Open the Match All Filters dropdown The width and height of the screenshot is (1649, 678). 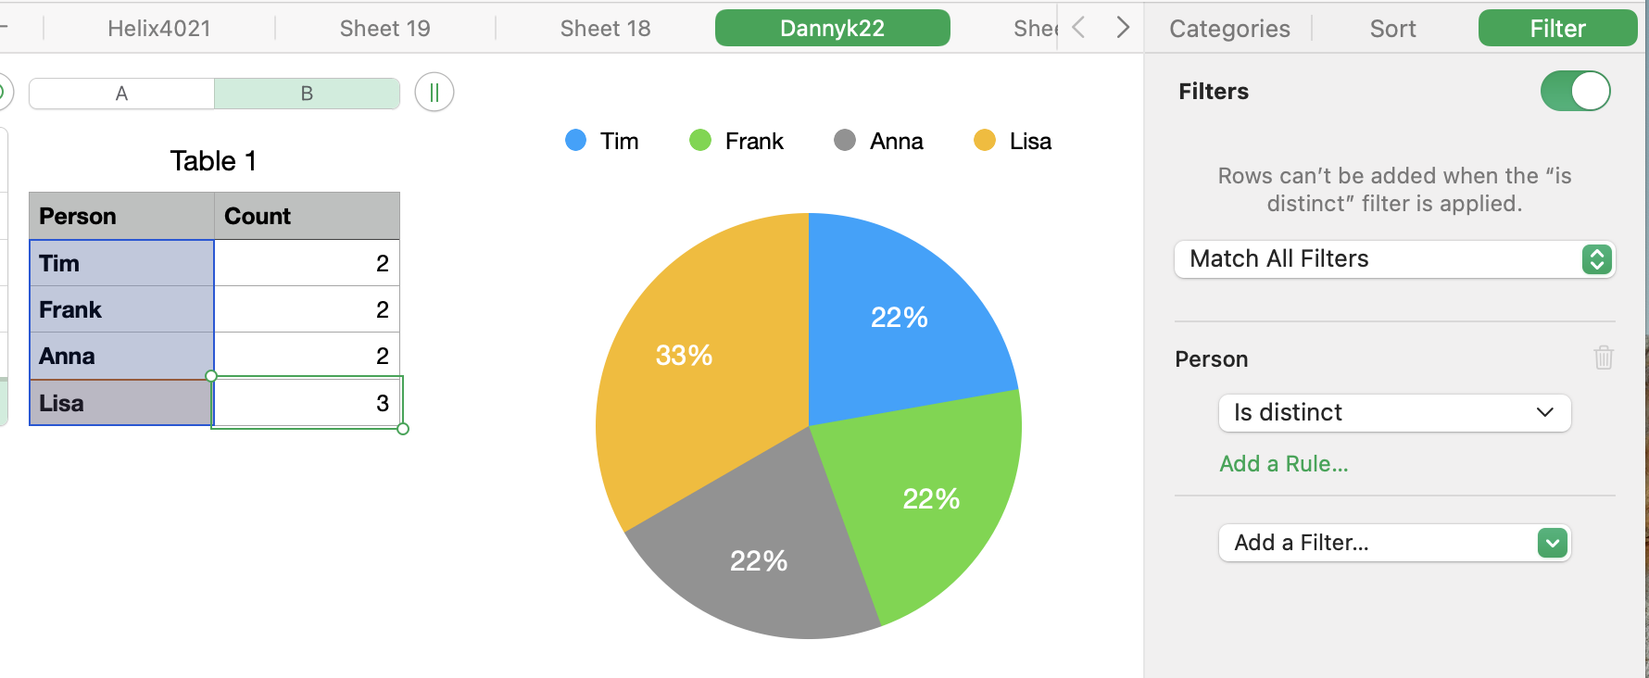1394,259
